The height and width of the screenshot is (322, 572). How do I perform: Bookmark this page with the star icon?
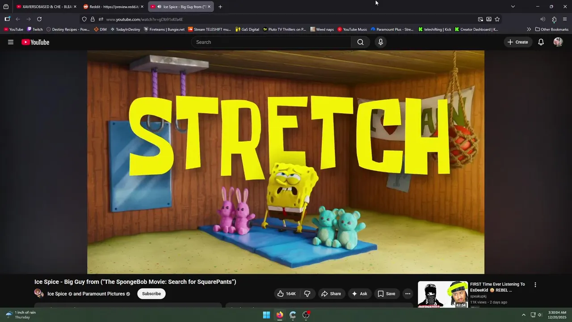(x=497, y=19)
